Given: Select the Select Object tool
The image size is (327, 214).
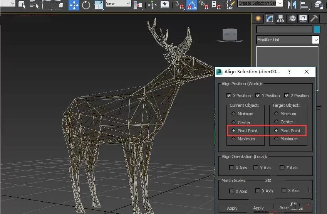Looking at the screenshot, I should [22, 4].
